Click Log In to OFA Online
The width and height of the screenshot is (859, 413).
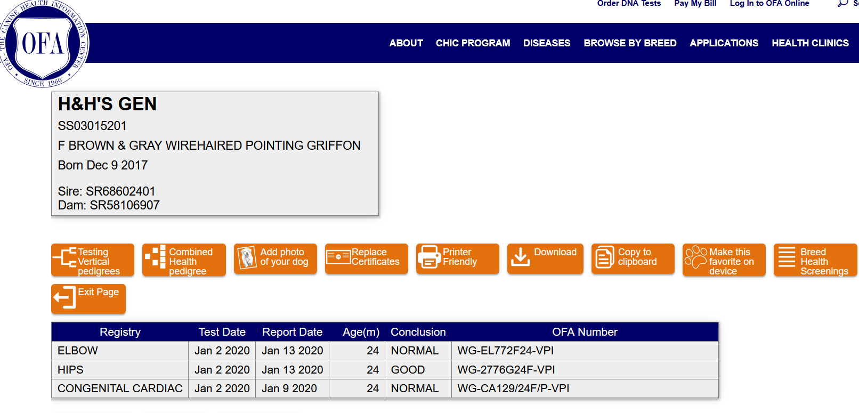coord(769,4)
